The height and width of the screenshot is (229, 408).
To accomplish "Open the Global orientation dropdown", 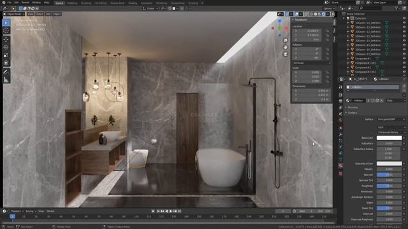I will pos(150,8).
